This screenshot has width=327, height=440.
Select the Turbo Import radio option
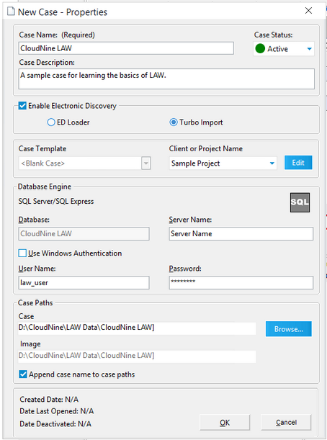pos(174,122)
